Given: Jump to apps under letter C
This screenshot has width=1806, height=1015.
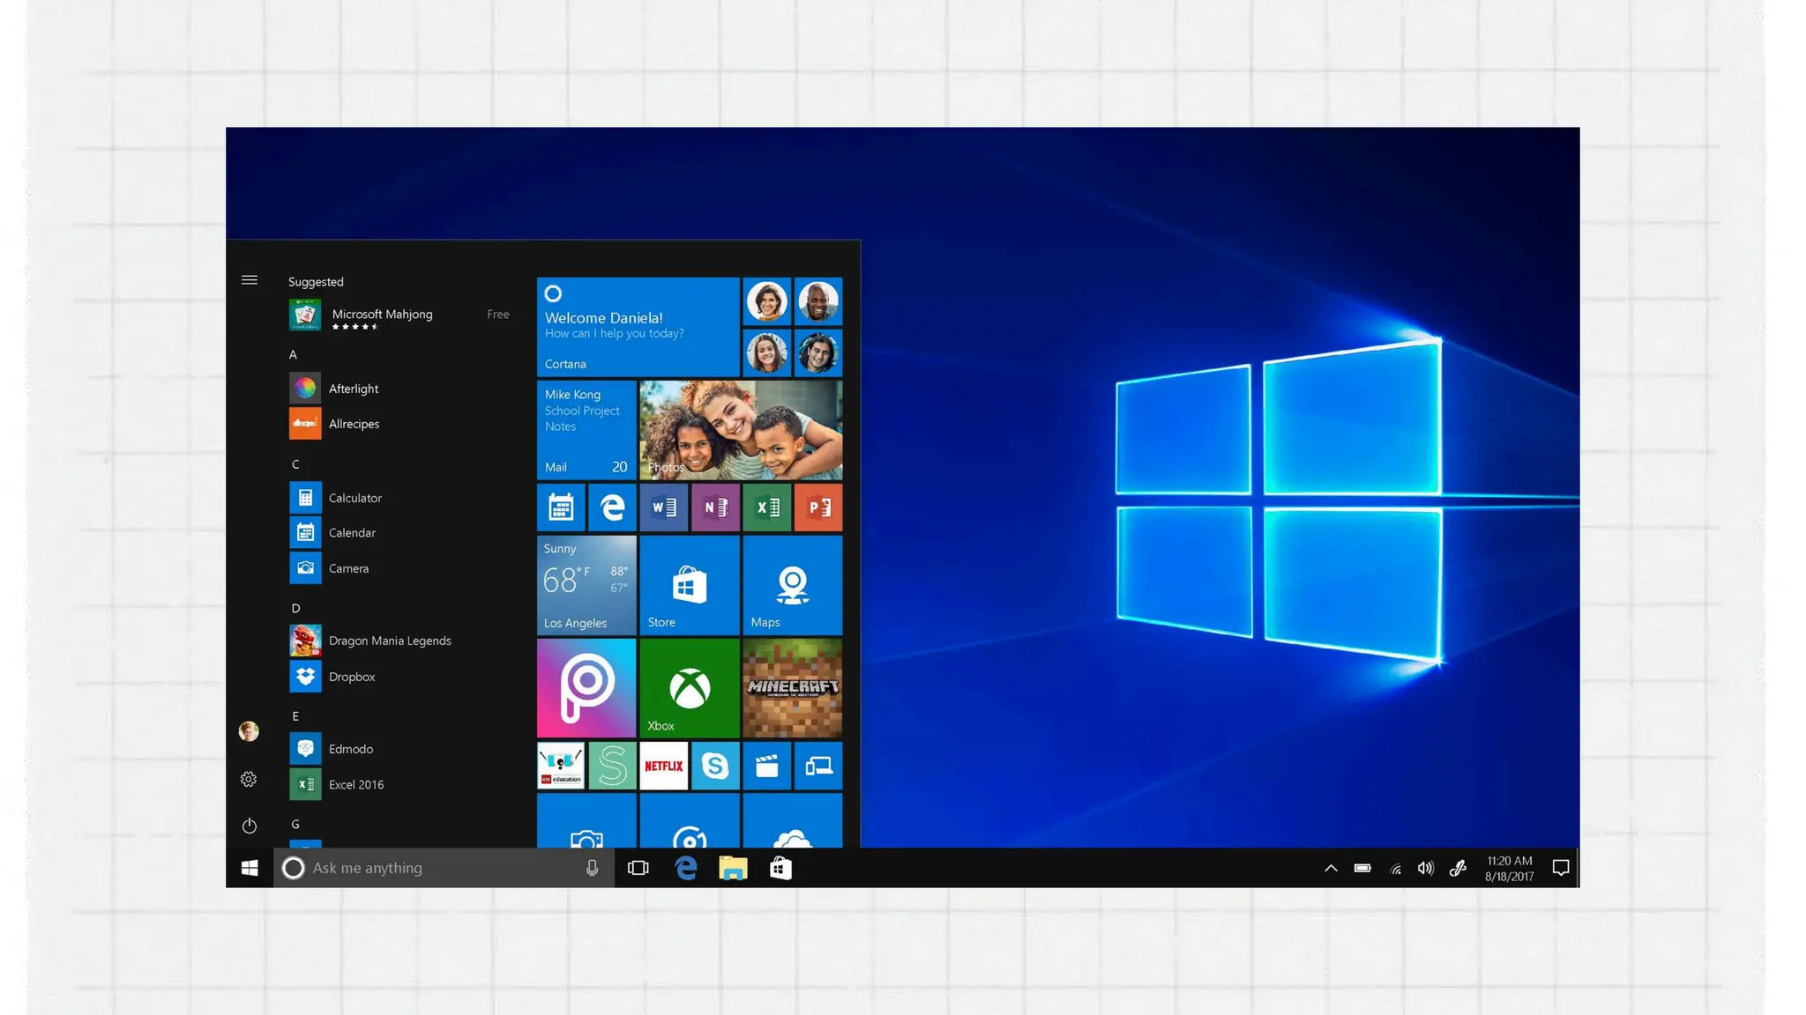Looking at the screenshot, I should pyautogui.click(x=295, y=464).
